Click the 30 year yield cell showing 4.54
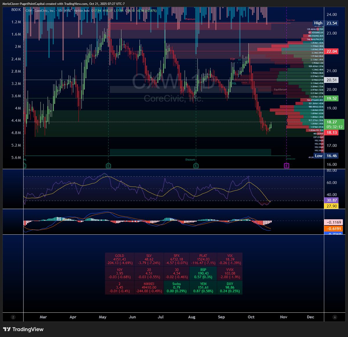This screenshot has width=348, height=337. 176,274
